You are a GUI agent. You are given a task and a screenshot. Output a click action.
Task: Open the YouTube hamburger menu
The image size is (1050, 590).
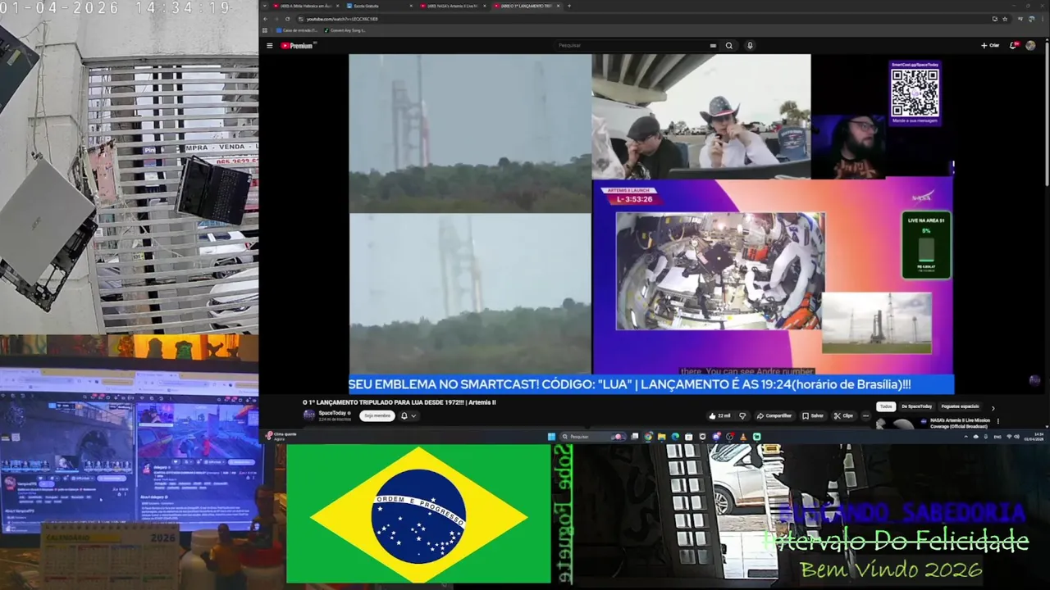tap(272, 46)
